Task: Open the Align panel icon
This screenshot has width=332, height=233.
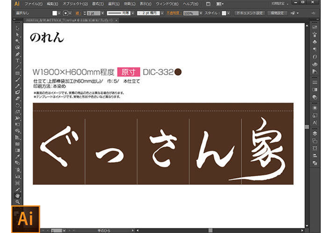Action: (315, 156)
